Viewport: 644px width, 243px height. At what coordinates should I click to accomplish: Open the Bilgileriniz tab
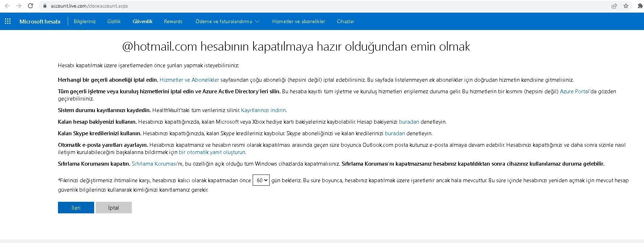pyautogui.click(x=85, y=21)
